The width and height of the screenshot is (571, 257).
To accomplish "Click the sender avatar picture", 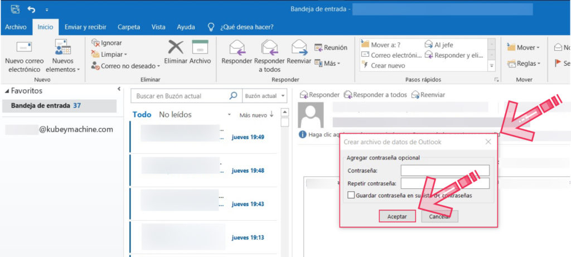I will 311,115.
